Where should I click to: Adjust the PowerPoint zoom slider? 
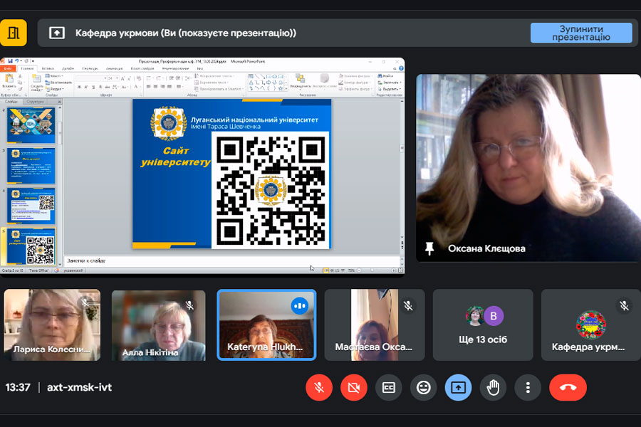[372, 270]
